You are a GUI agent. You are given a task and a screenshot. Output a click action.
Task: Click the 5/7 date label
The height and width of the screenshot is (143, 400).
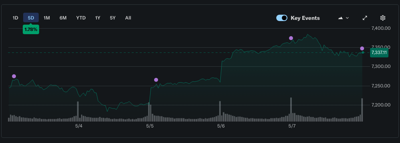[x=292, y=126]
